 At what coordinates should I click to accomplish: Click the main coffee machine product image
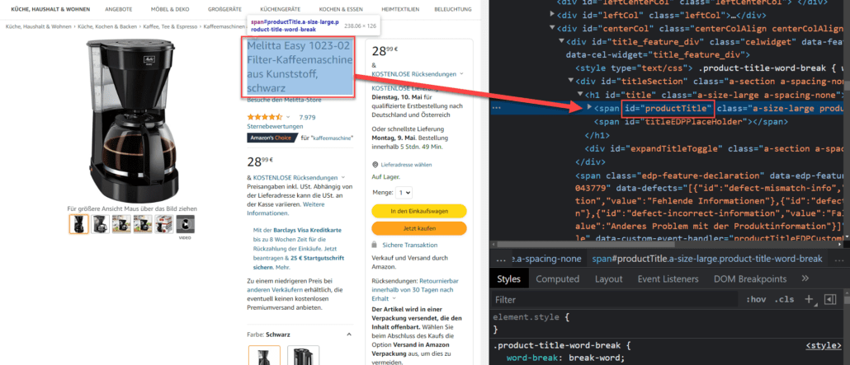pyautogui.click(x=134, y=121)
